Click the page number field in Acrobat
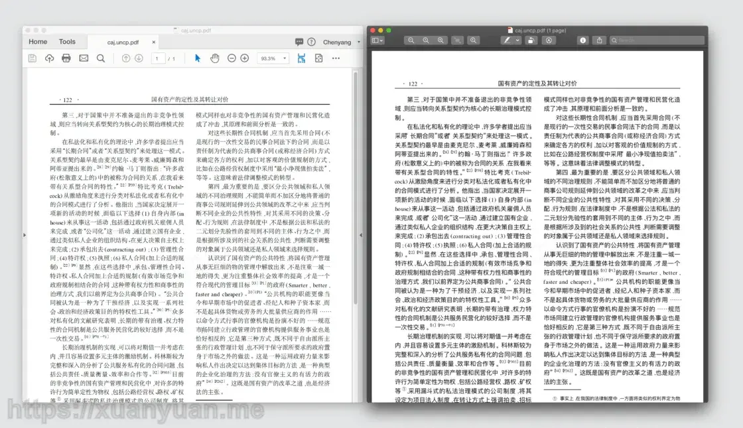This screenshot has height=428, width=743. pos(158,58)
